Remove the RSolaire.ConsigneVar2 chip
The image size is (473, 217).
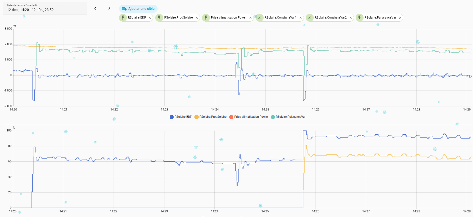tap(351, 18)
